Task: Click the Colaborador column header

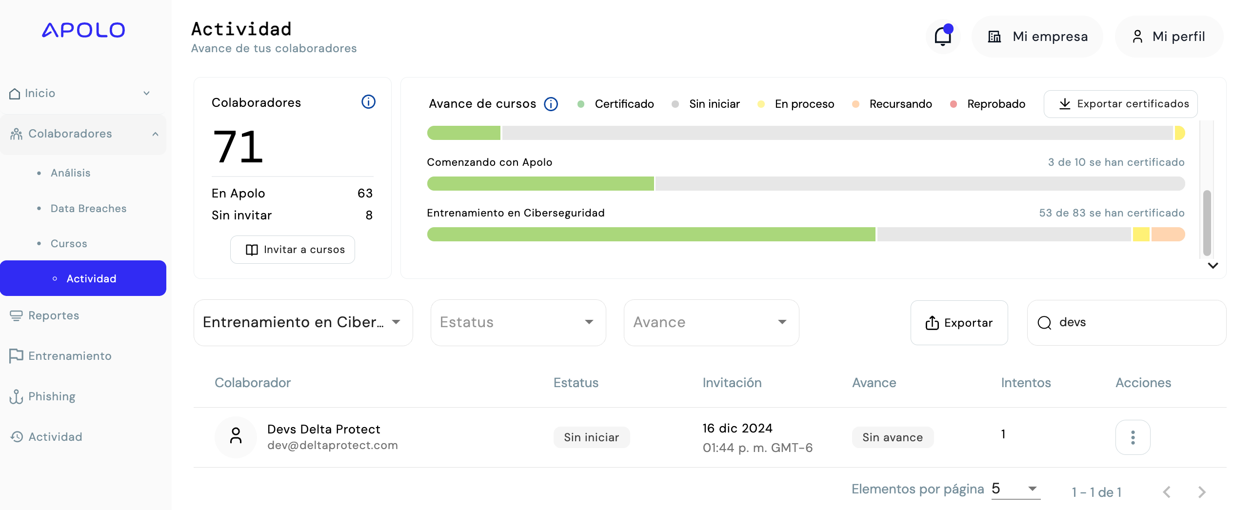Action: pos(253,383)
